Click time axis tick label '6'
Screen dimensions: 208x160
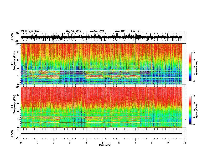(x=119, y=143)
